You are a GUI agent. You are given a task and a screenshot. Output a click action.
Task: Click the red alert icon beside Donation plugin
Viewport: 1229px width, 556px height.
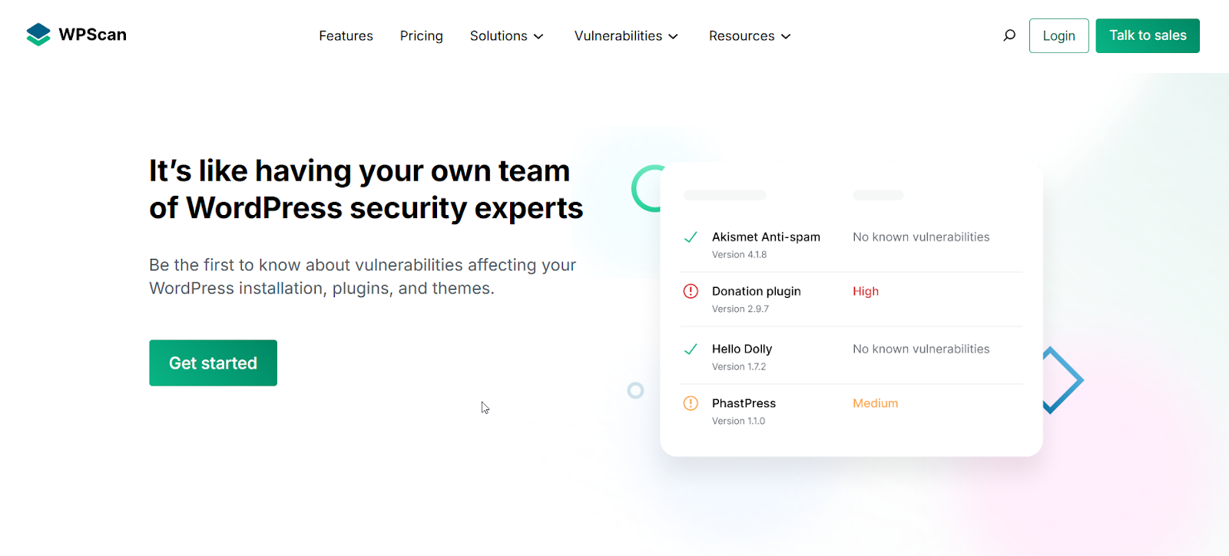(x=691, y=291)
